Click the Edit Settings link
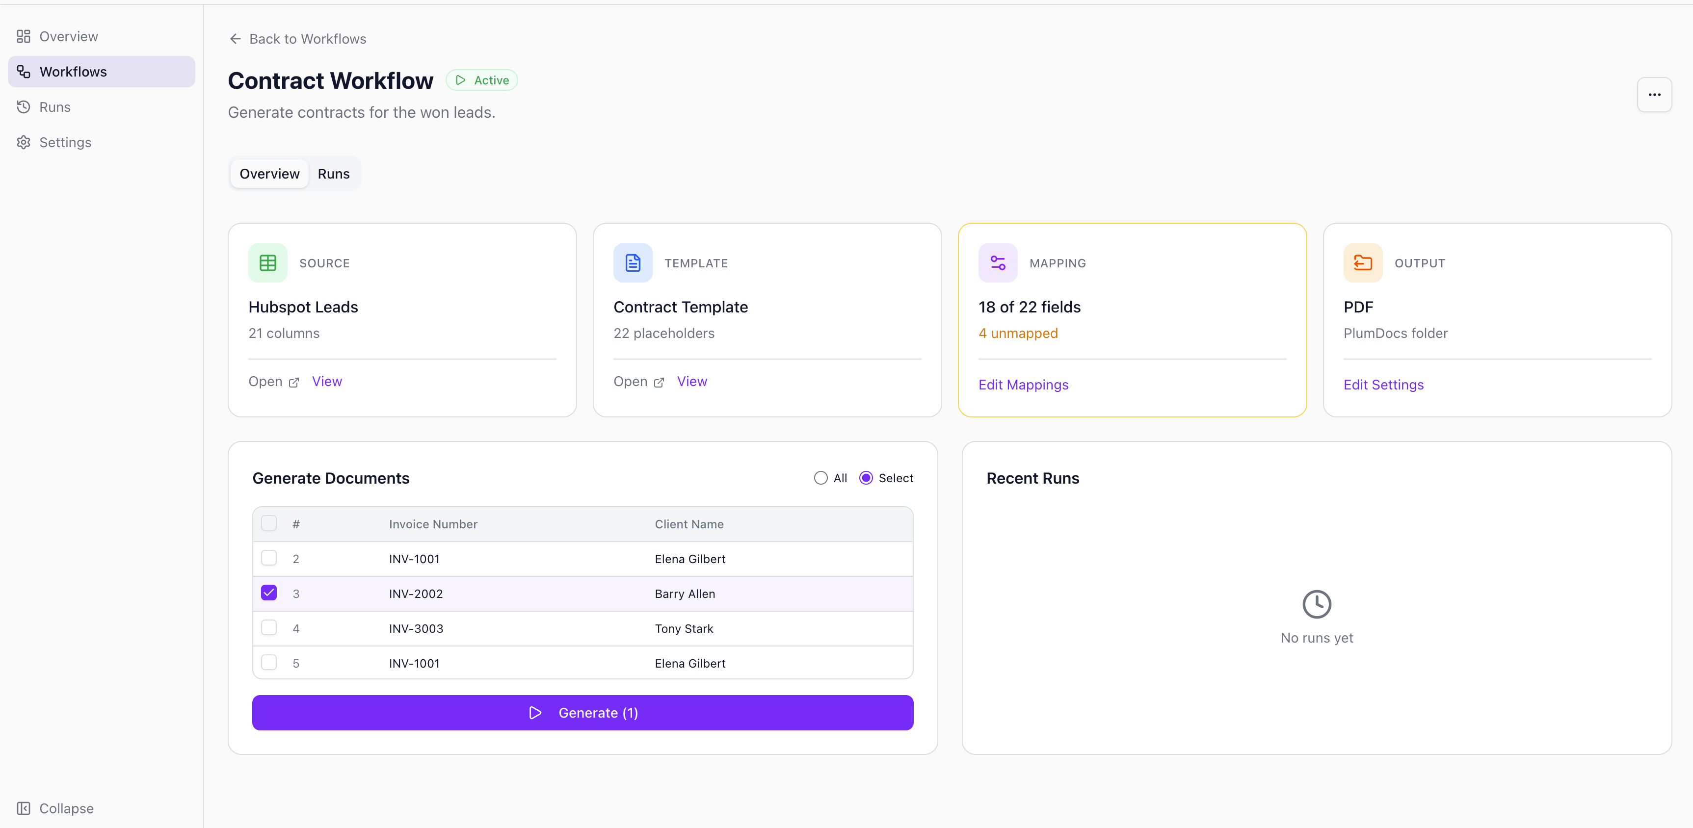 (x=1383, y=385)
